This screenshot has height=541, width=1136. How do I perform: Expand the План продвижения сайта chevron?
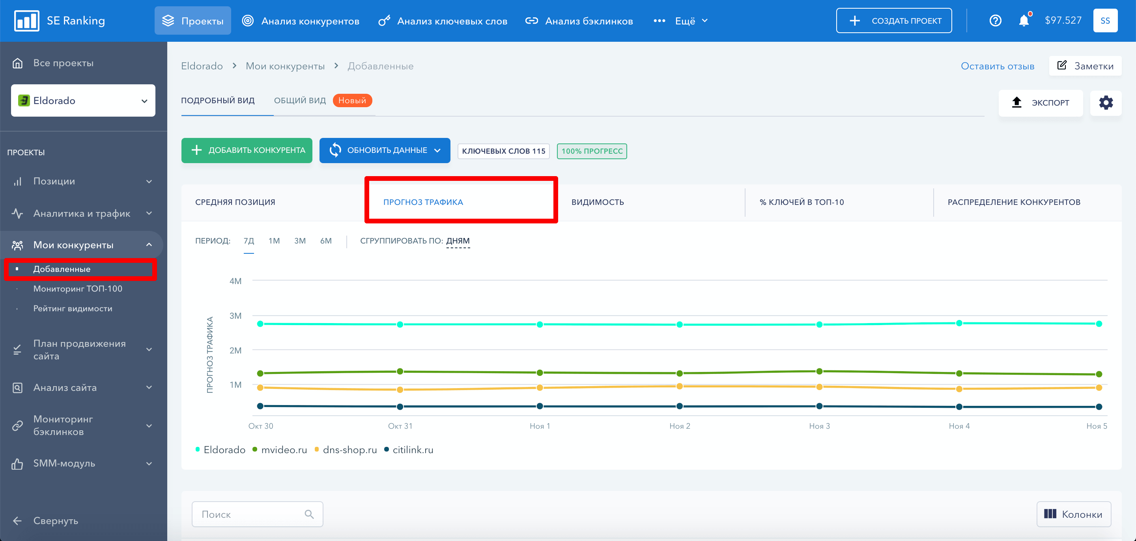point(149,350)
